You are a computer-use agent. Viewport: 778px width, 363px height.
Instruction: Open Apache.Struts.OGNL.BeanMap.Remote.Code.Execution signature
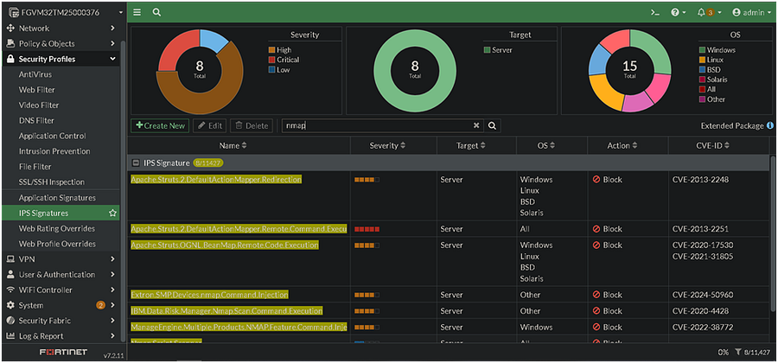point(225,245)
